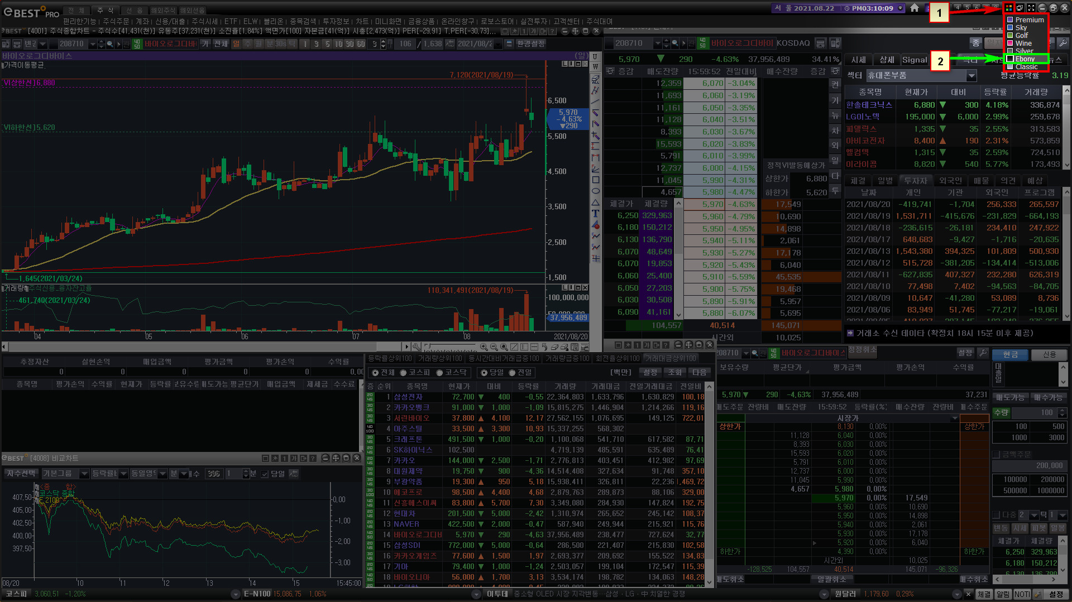1072x602 pixels.
Task: Switch to the 거래량상위100 tab
Action: click(440, 358)
